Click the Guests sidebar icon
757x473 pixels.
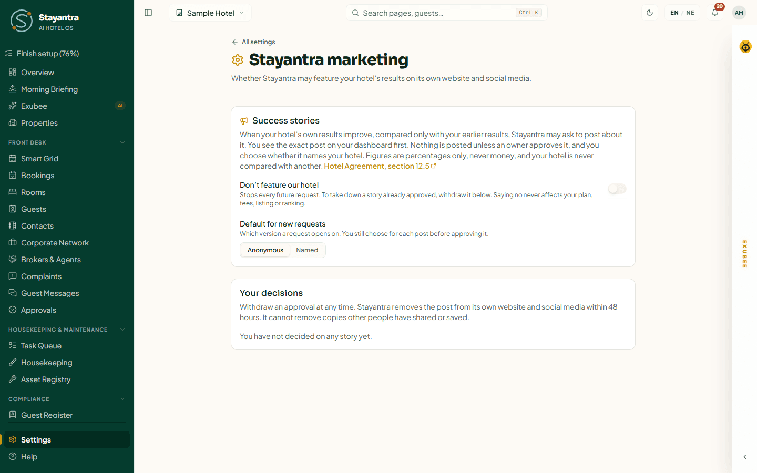[x=13, y=209]
